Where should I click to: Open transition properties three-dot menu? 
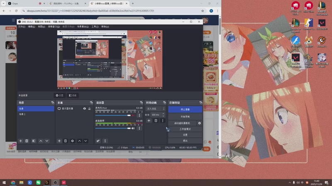163,121
